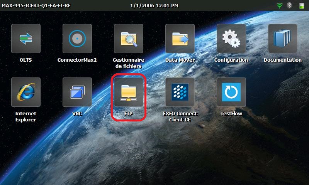Open the OLTS application icon
Viewport: 309px width, 185px height.
click(26, 39)
